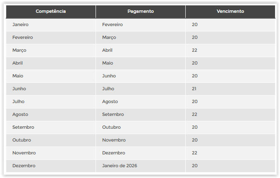Select the Maio competência row
This screenshot has height=178, width=280.
click(x=18, y=76)
